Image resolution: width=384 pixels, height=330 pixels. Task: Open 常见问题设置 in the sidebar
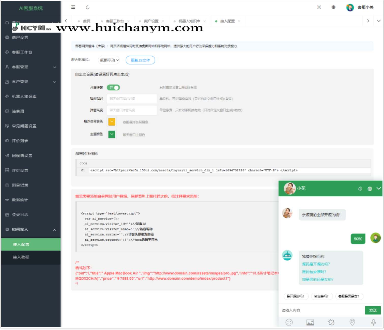click(31, 126)
